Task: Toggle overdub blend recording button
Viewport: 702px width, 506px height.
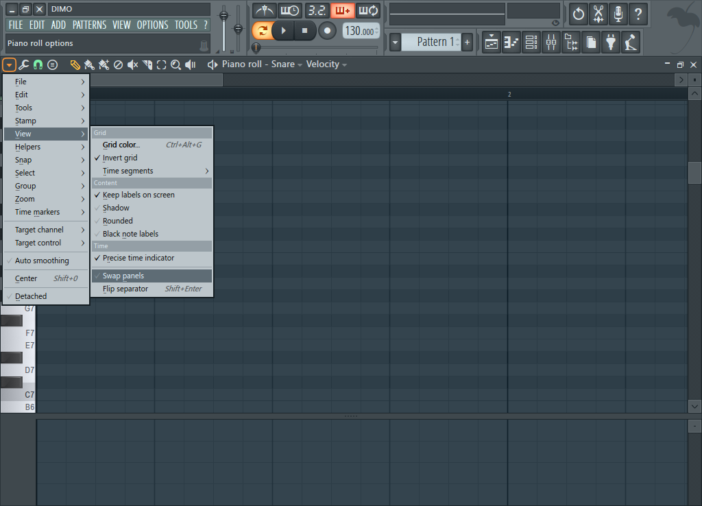Action: (343, 10)
